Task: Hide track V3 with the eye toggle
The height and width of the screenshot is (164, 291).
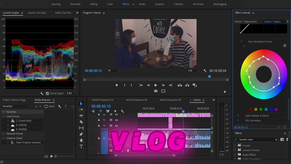Action: [x=116, y=120]
